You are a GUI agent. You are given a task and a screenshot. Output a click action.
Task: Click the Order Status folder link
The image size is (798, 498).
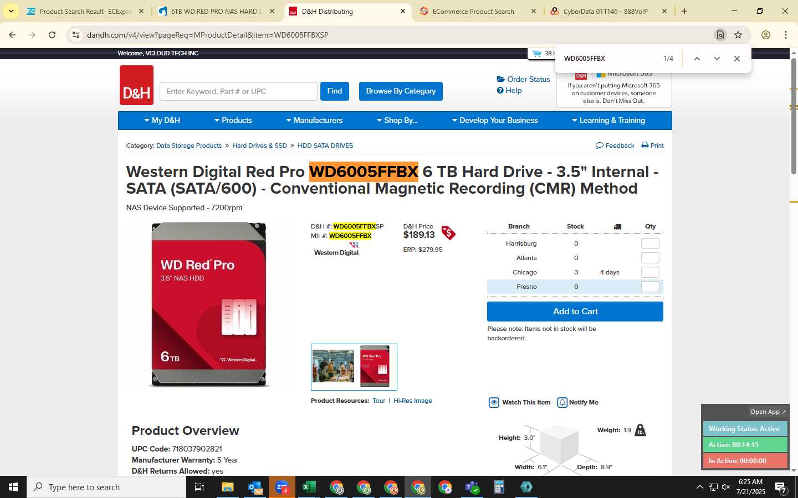coord(523,79)
